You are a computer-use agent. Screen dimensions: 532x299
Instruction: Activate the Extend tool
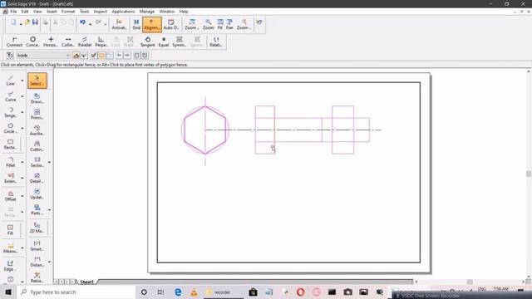point(11,178)
